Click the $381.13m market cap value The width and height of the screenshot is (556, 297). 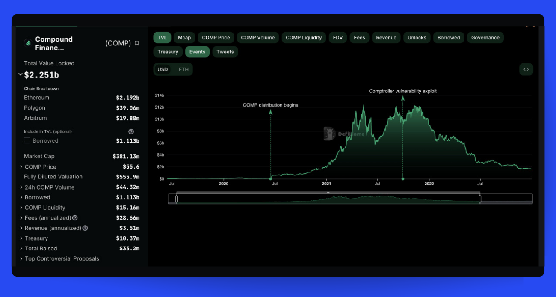click(x=126, y=157)
